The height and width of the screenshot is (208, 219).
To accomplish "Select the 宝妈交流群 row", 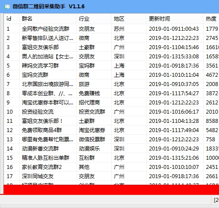I will [111, 75].
